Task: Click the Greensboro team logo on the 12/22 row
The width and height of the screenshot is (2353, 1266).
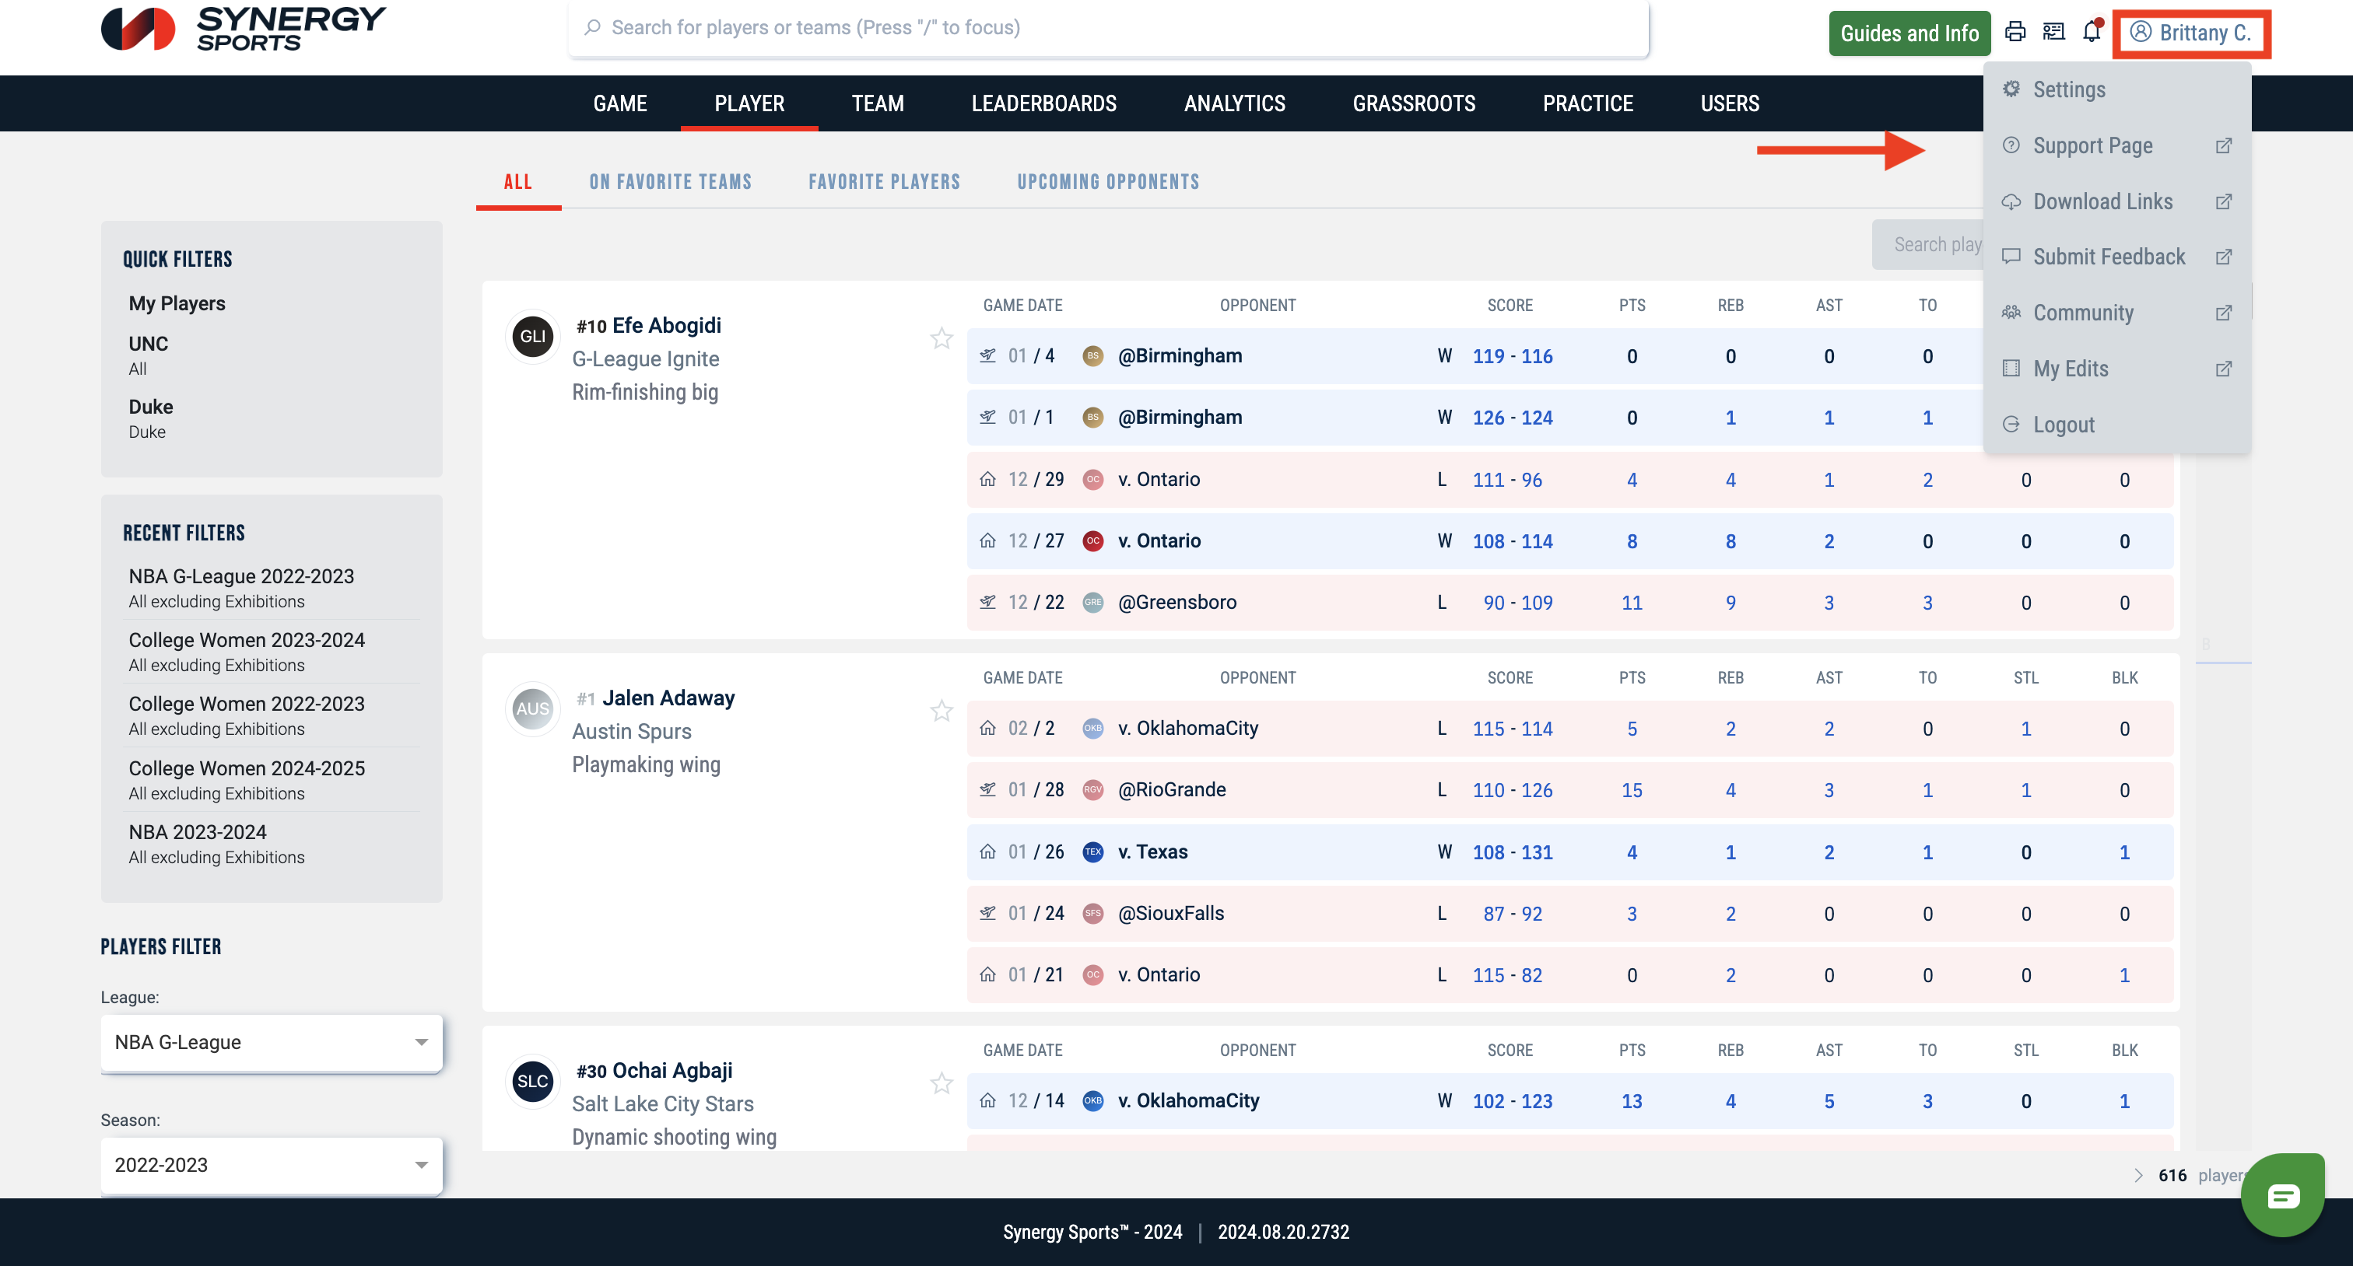Action: 1092,603
